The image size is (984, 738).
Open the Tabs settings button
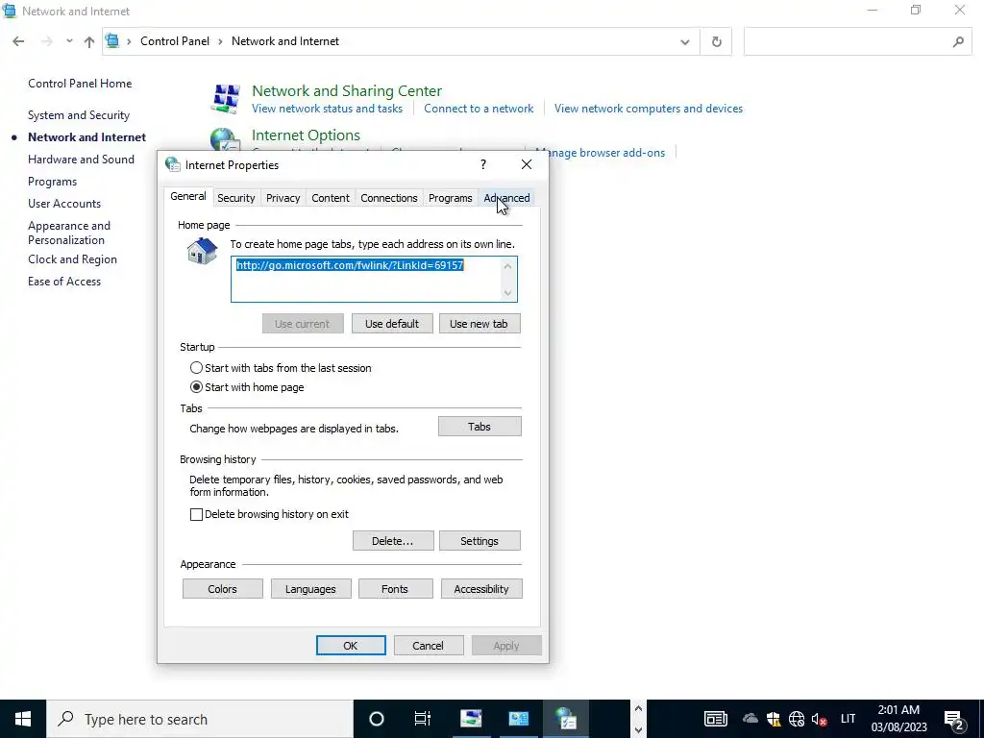pyautogui.click(x=480, y=427)
